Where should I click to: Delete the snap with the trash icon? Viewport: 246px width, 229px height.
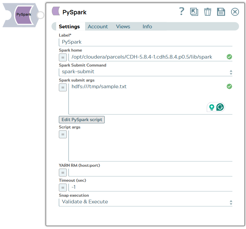click(x=207, y=12)
